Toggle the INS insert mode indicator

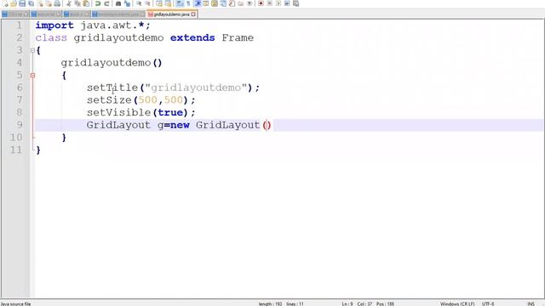(531, 303)
